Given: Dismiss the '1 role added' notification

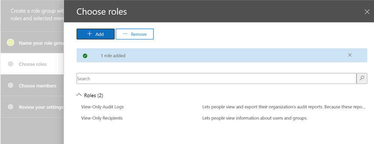Looking at the screenshot, I should click(350, 55).
